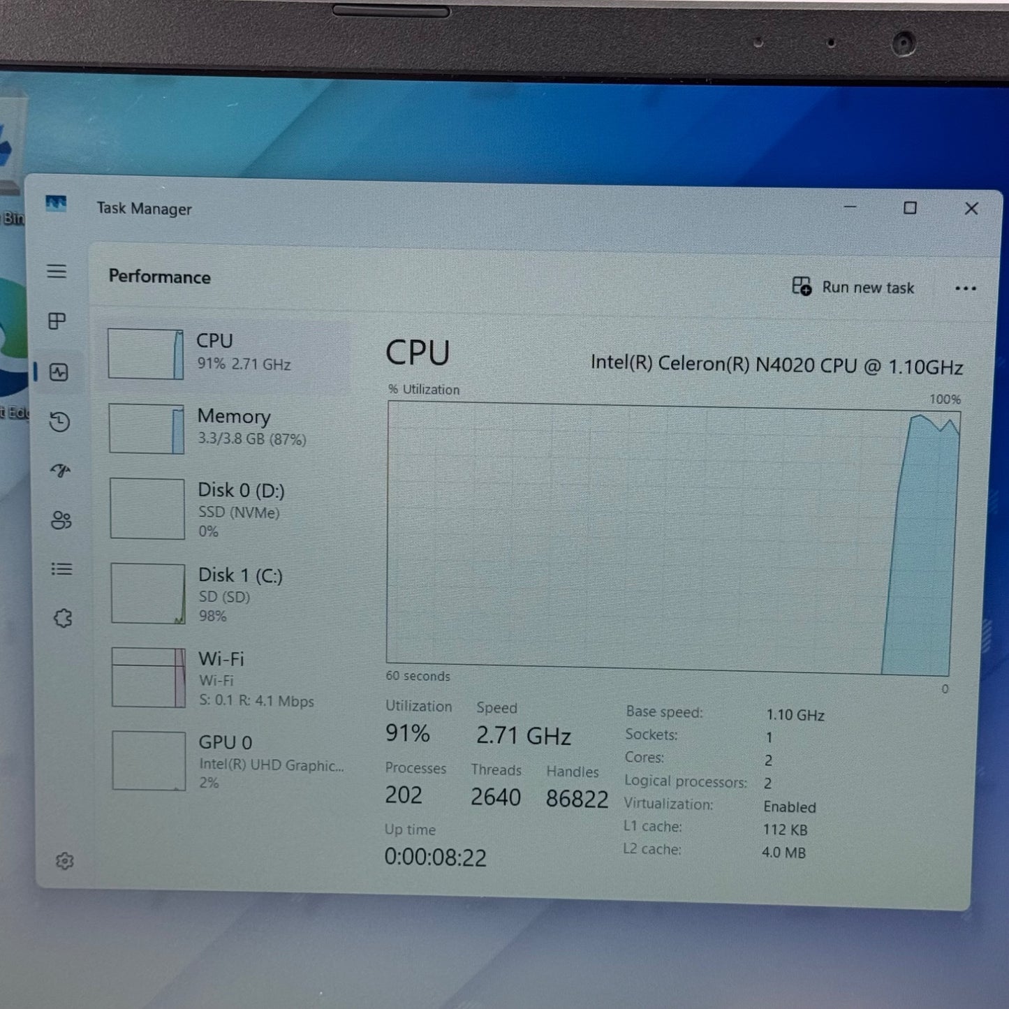Viewport: 1009px width, 1009px height.
Task: Select the Performance page icon in sidebar
Action: pyautogui.click(x=59, y=372)
